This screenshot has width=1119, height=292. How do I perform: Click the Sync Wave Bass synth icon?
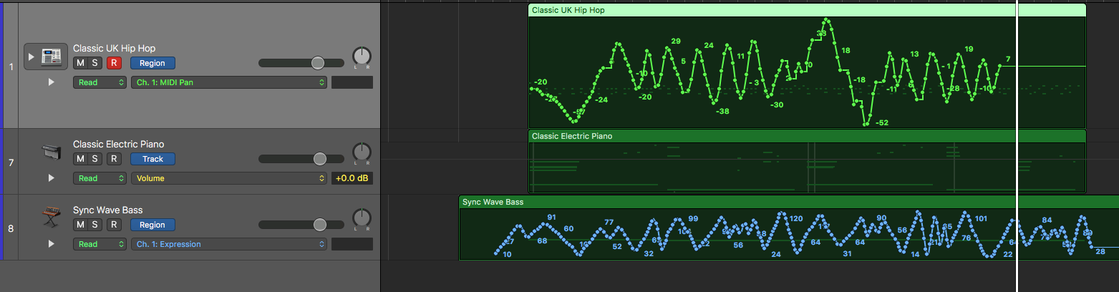(52, 217)
